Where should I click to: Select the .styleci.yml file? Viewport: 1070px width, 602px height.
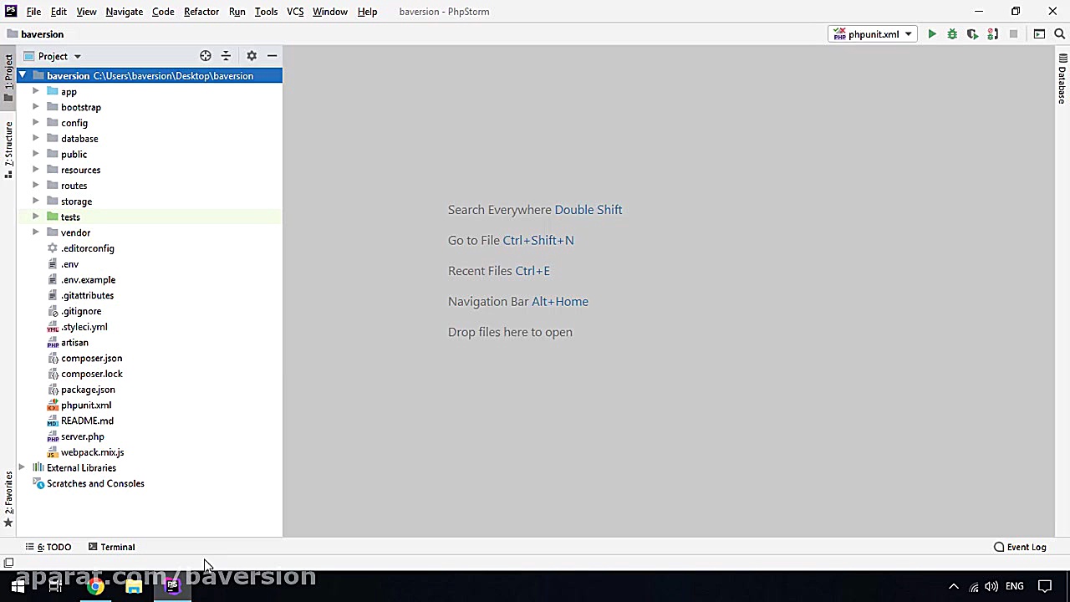[x=84, y=327]
